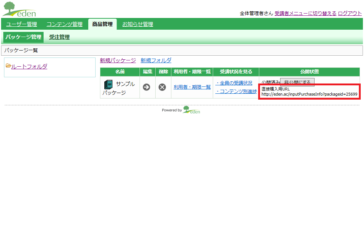This screenshot has width=364, height=230.
Task: Click the サンプルパッケージ book icon
Action: click(x=108, y=85)
